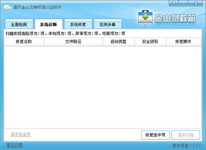Sort by the 修复名称 column header
206x150 pixels.
click(x=24, y=42)
